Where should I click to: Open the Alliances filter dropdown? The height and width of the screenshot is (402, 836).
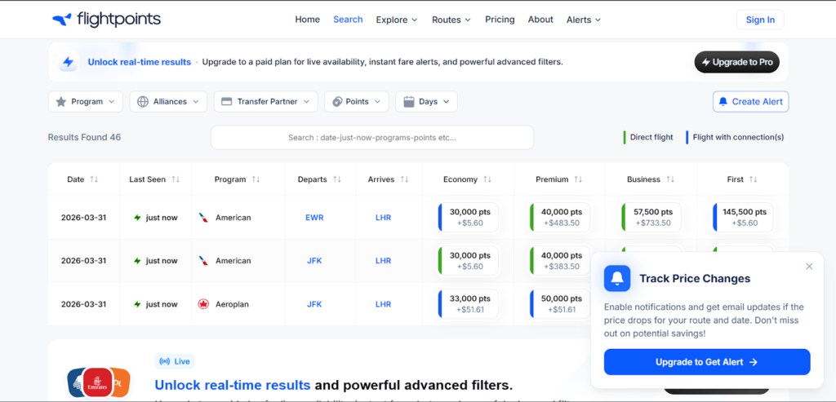pyautogui.click(x=168, y=102)
